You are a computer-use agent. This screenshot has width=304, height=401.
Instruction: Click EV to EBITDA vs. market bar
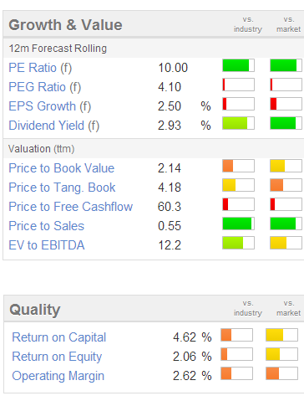point(286,243)
